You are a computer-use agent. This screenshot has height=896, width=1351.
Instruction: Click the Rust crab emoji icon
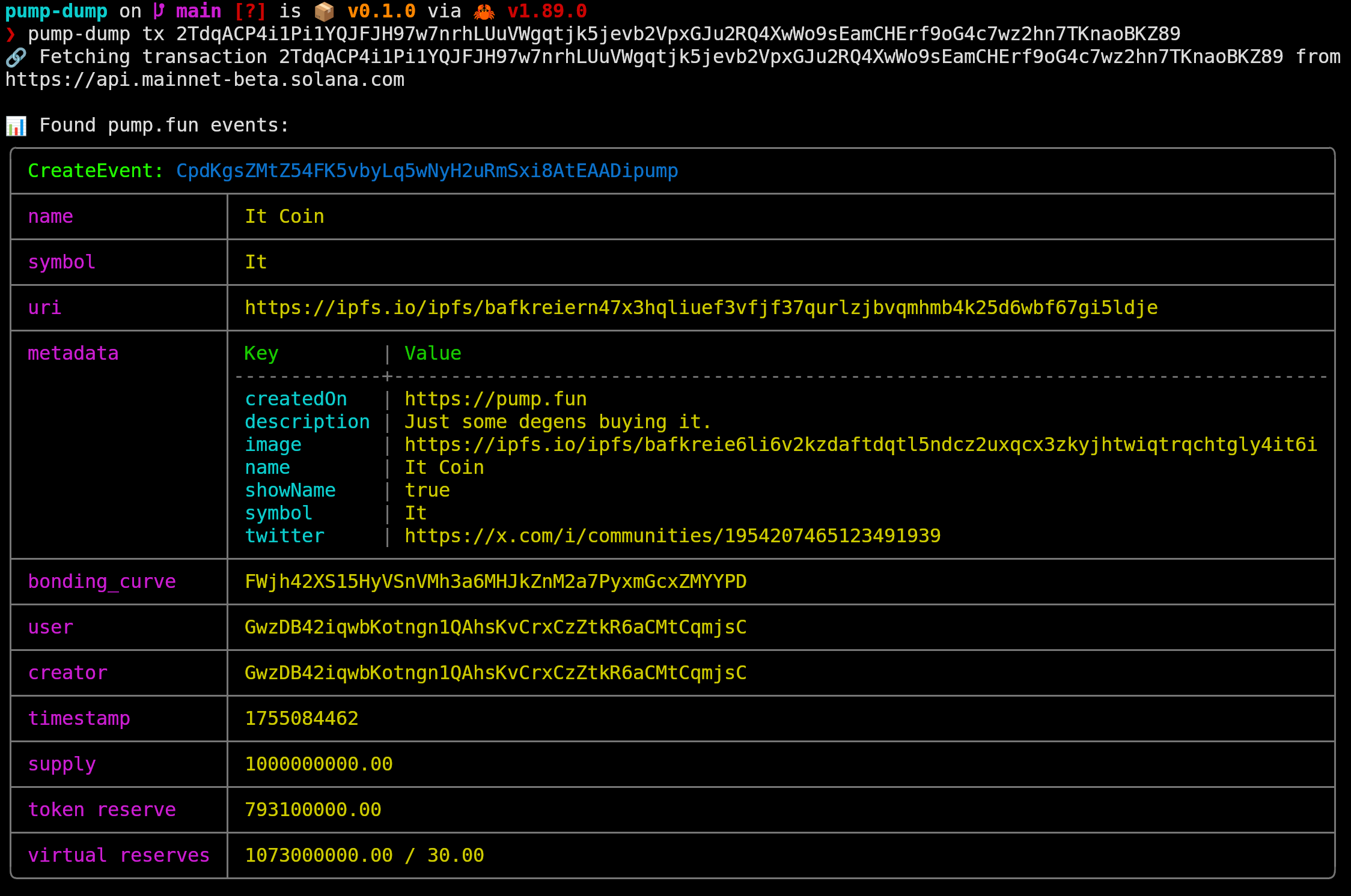pyautogui.click(x=484, y=11)
